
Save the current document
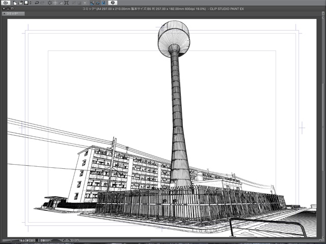pos(26,3)
